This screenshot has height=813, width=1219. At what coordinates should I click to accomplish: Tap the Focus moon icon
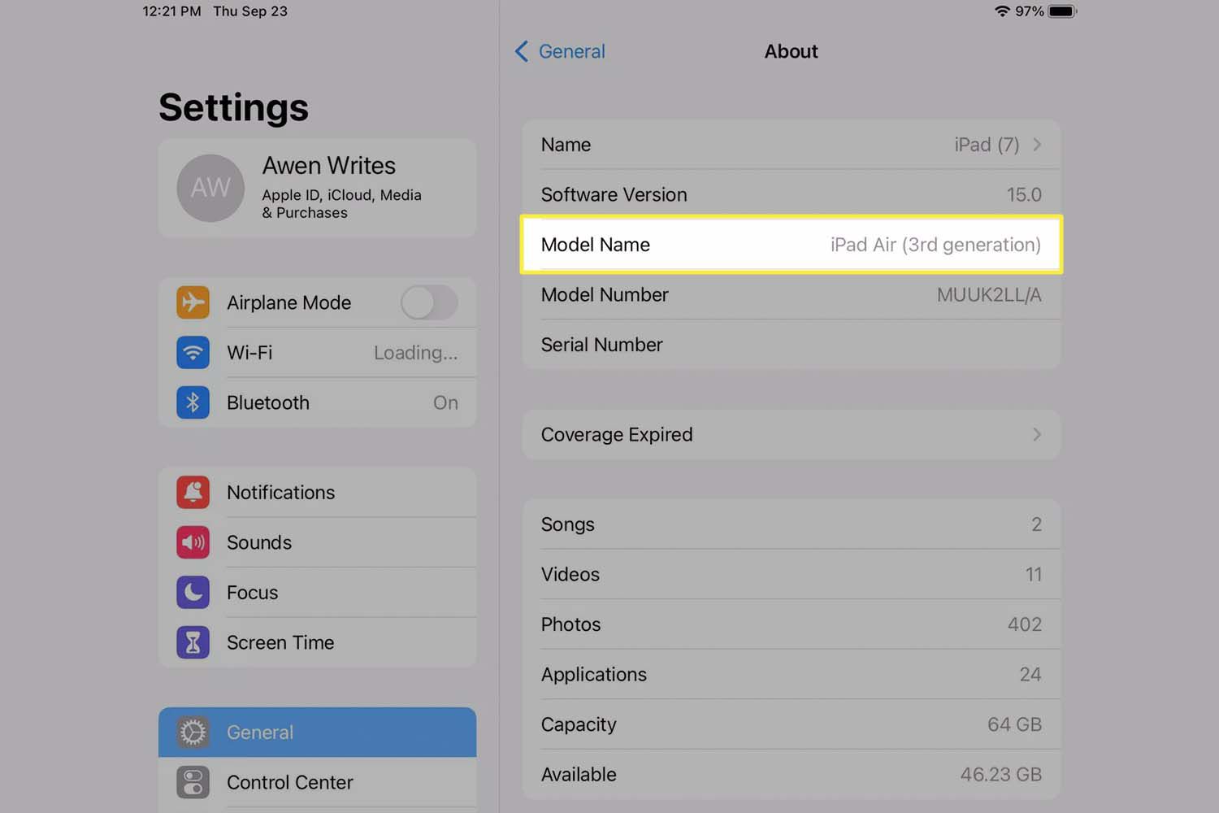193,593
